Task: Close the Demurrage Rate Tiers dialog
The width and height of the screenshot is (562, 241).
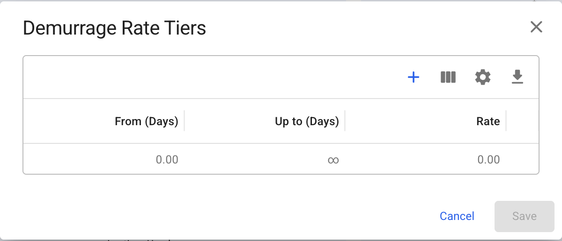Action: click(536, 27)
